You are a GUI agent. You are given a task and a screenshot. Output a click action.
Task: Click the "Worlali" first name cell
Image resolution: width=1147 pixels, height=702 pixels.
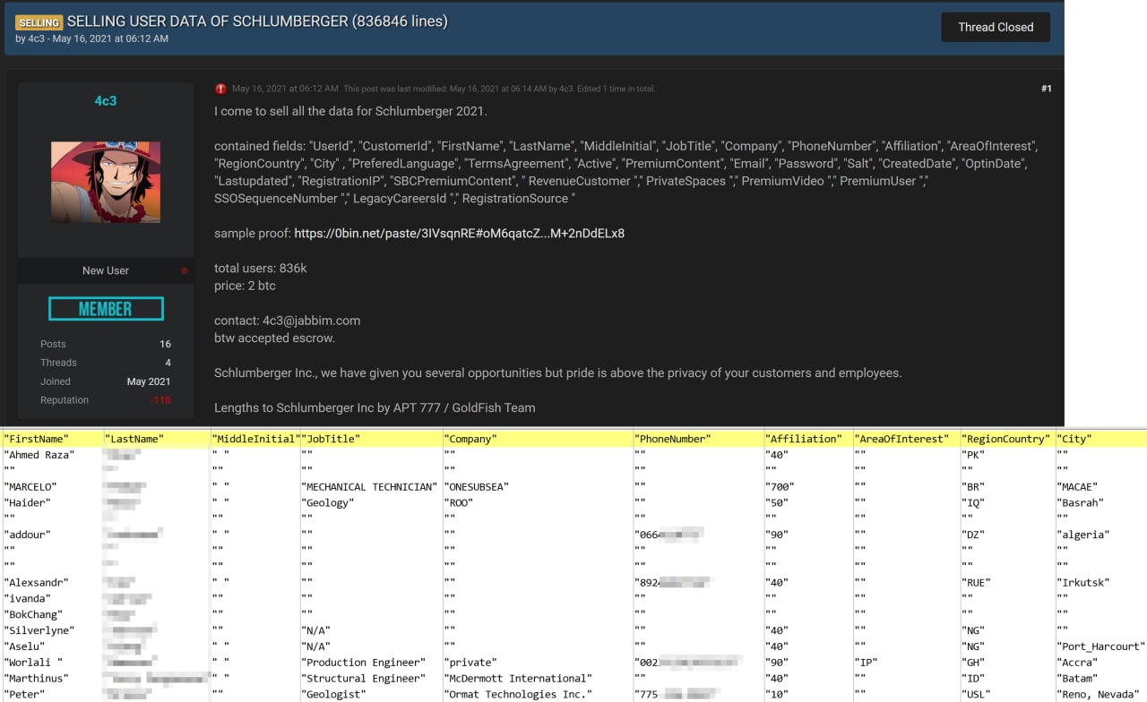33,663
